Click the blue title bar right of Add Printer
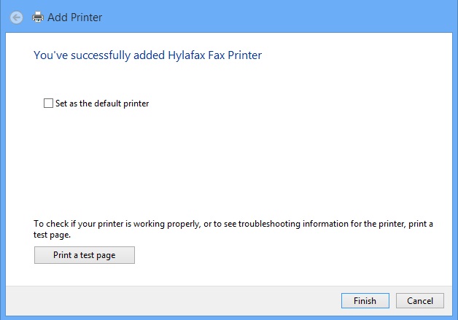 point(277,17)
